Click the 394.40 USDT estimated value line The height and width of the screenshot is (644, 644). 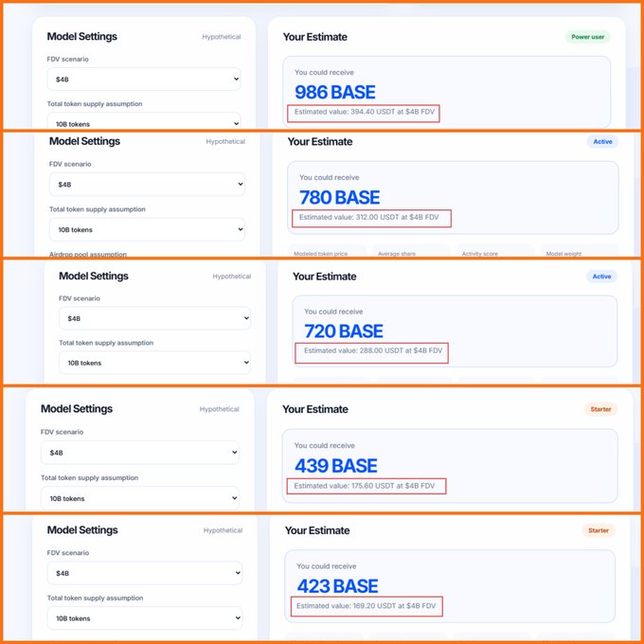click(365, 112)
